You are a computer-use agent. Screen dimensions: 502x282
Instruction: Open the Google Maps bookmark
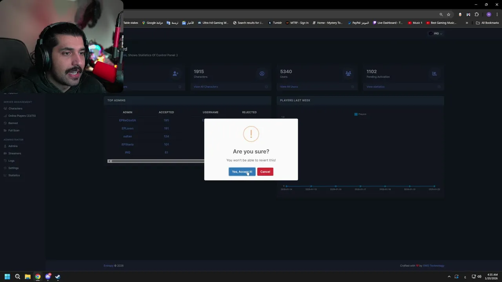pos(152,23)
